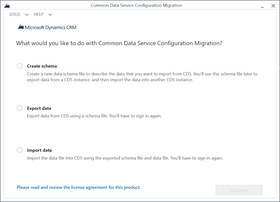
Task: Select the Export data radio button
Action: [20, 108]
